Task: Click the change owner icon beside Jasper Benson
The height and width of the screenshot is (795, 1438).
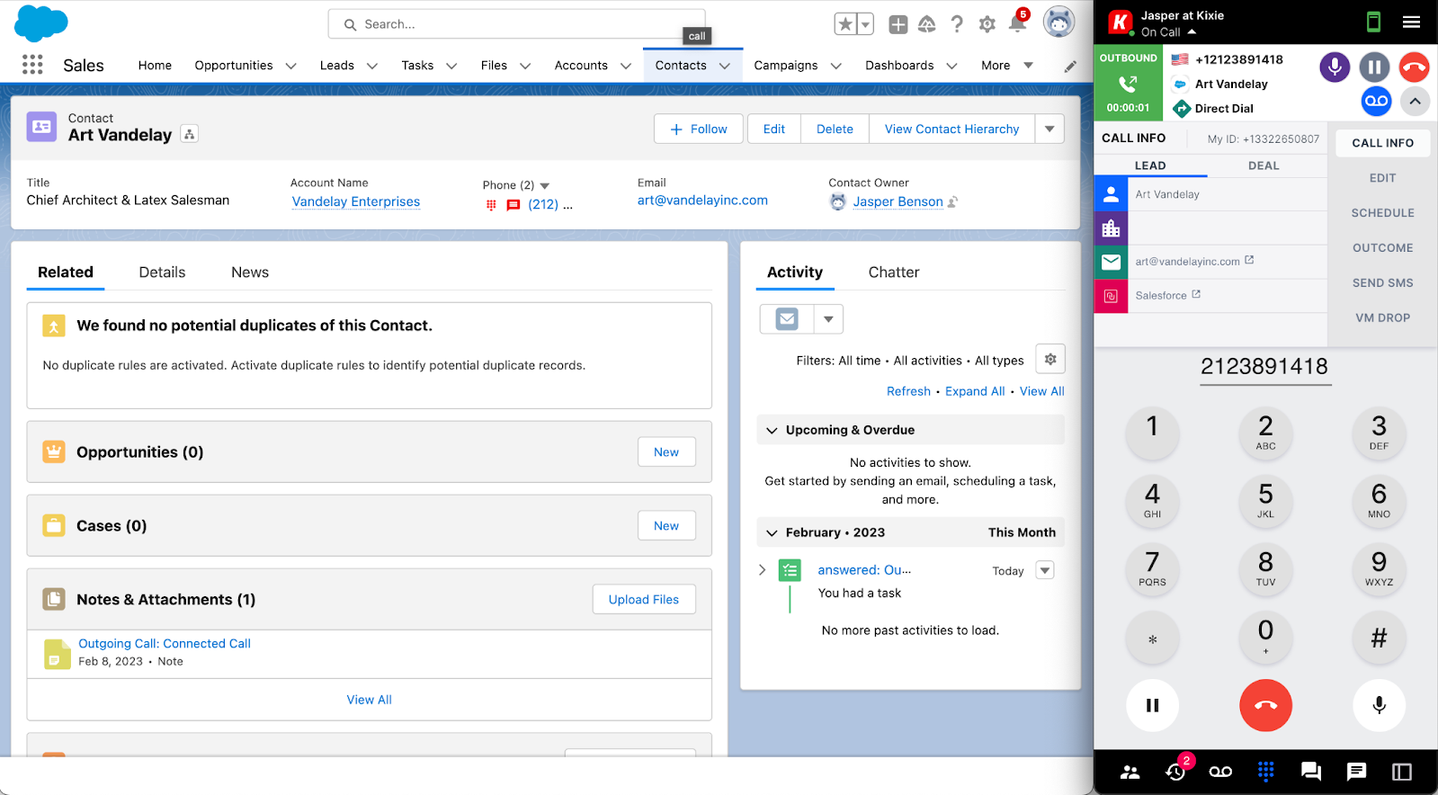Action: click(953, 201)
